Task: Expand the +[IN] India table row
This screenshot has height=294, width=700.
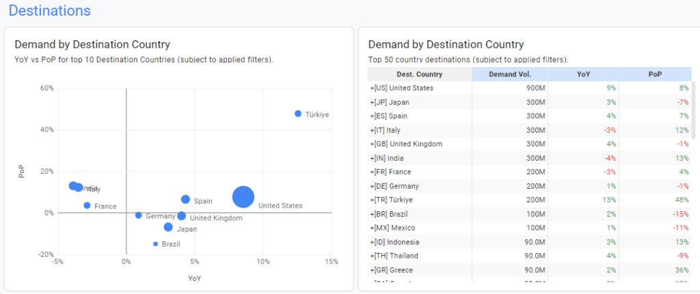Action: [372, 158]
